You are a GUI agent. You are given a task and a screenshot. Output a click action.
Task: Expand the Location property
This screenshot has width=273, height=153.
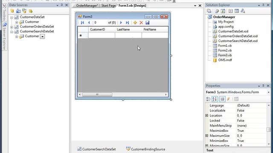(207, 116)
